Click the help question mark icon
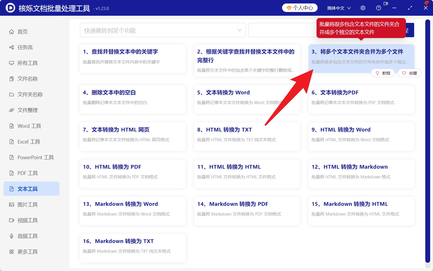 coord(378,8)
